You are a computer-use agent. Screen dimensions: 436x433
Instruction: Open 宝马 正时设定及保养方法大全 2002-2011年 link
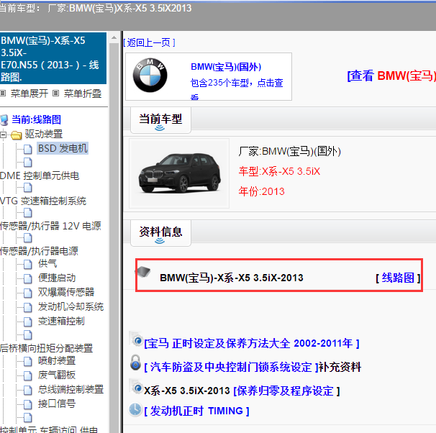tap(252, 344)
